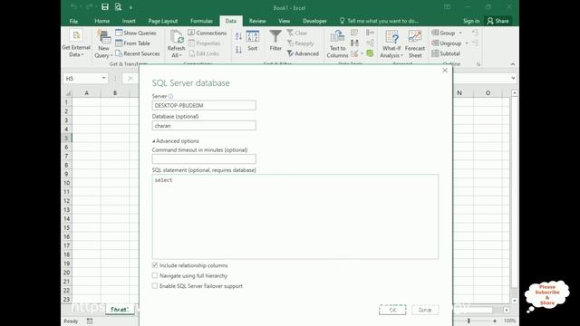Click the Server input field
580x326 pixels.
(204, 105)
